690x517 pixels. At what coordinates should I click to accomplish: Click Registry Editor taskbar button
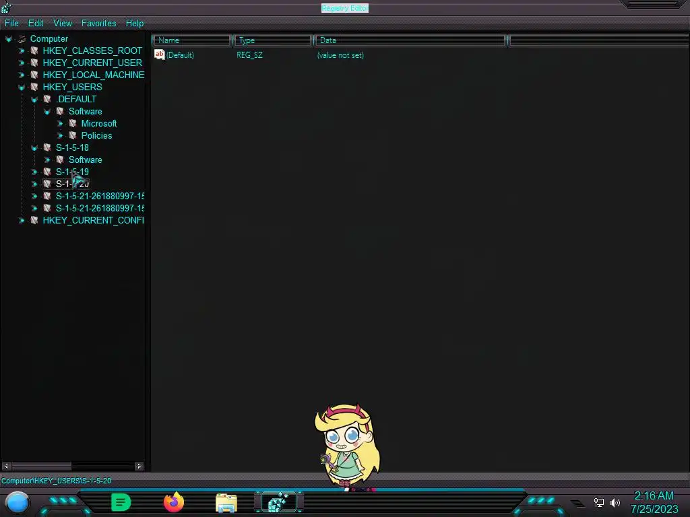coord(278,502)
